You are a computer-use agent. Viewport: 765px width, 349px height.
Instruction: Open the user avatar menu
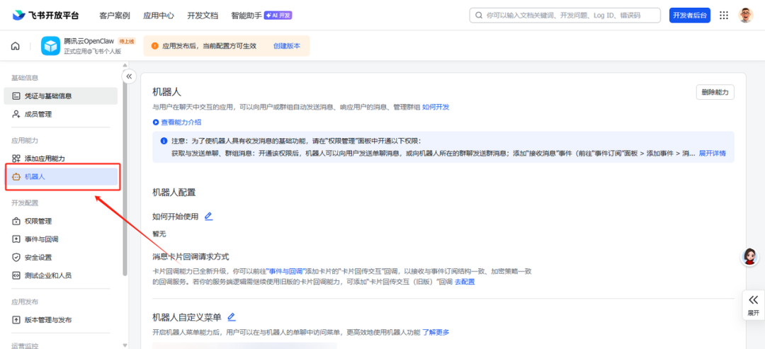745,15
